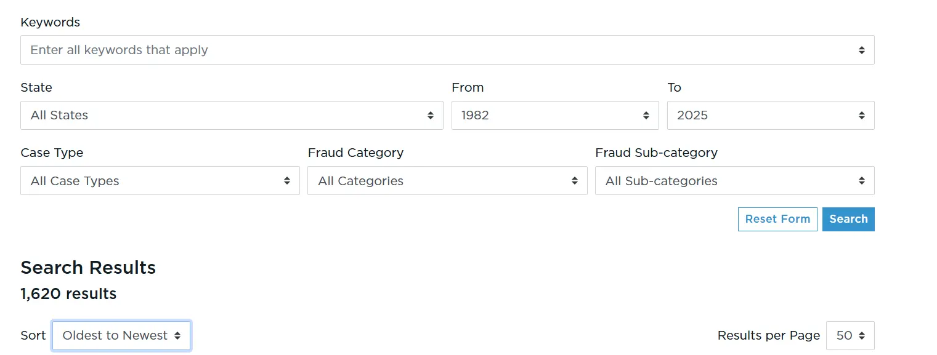Click the arrow icon in All Sub-categories
The image size is (937, 355).
click(861, 181)
